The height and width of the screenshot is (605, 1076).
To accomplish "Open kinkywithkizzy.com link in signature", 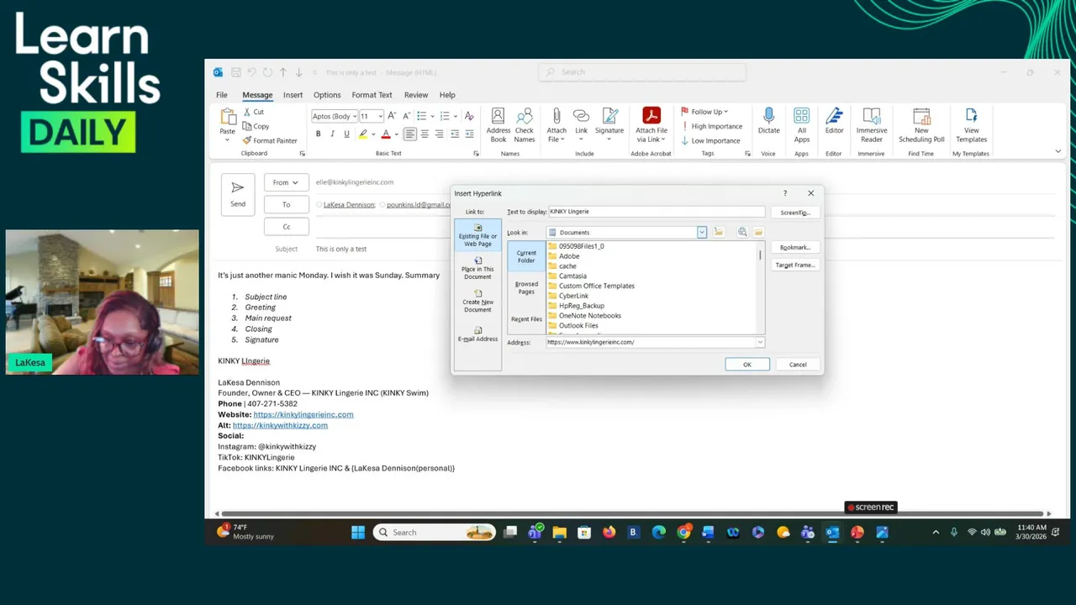I will click(280, 425).
